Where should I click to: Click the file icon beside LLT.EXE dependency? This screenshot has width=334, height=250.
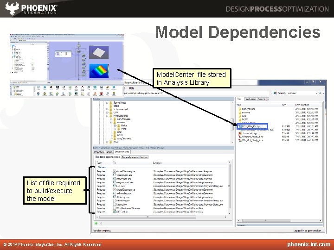[115, 186]
